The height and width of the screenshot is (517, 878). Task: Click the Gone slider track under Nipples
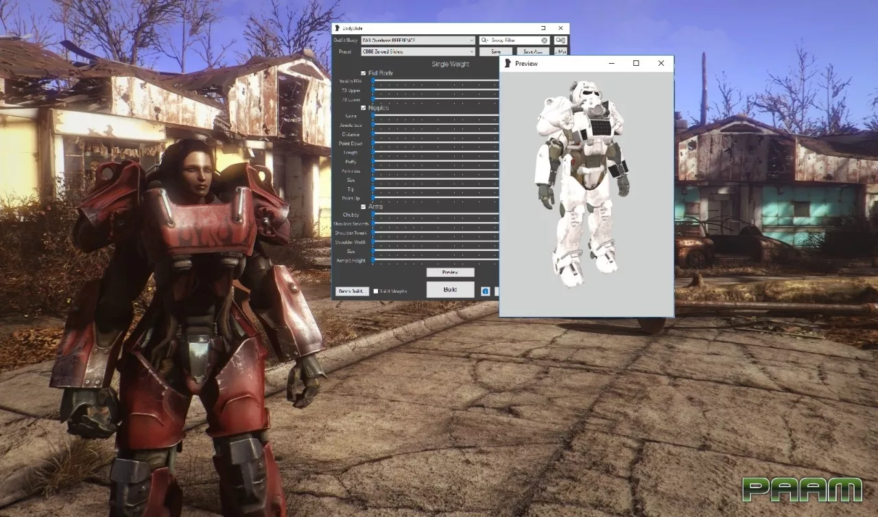[436, 116]
